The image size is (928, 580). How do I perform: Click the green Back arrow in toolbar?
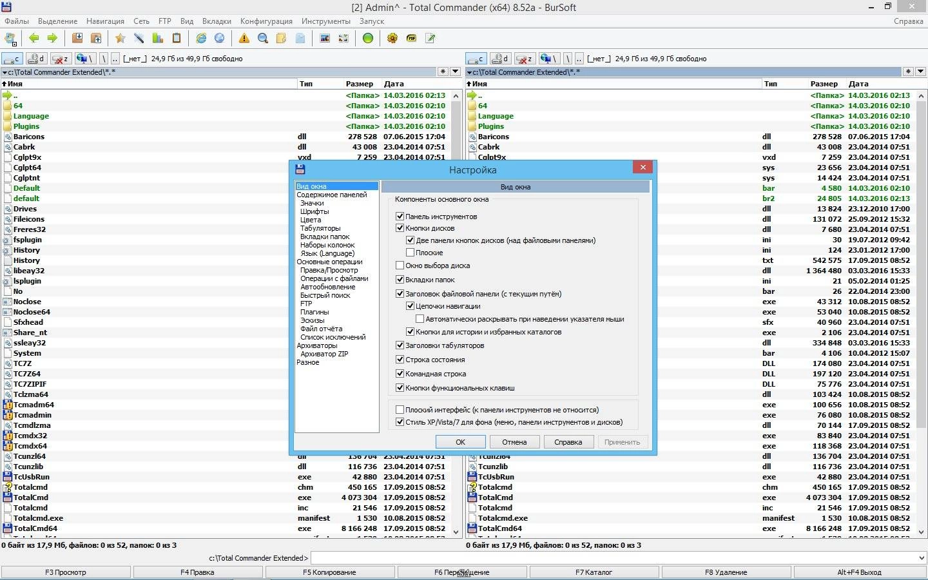[x=34, y=38]
